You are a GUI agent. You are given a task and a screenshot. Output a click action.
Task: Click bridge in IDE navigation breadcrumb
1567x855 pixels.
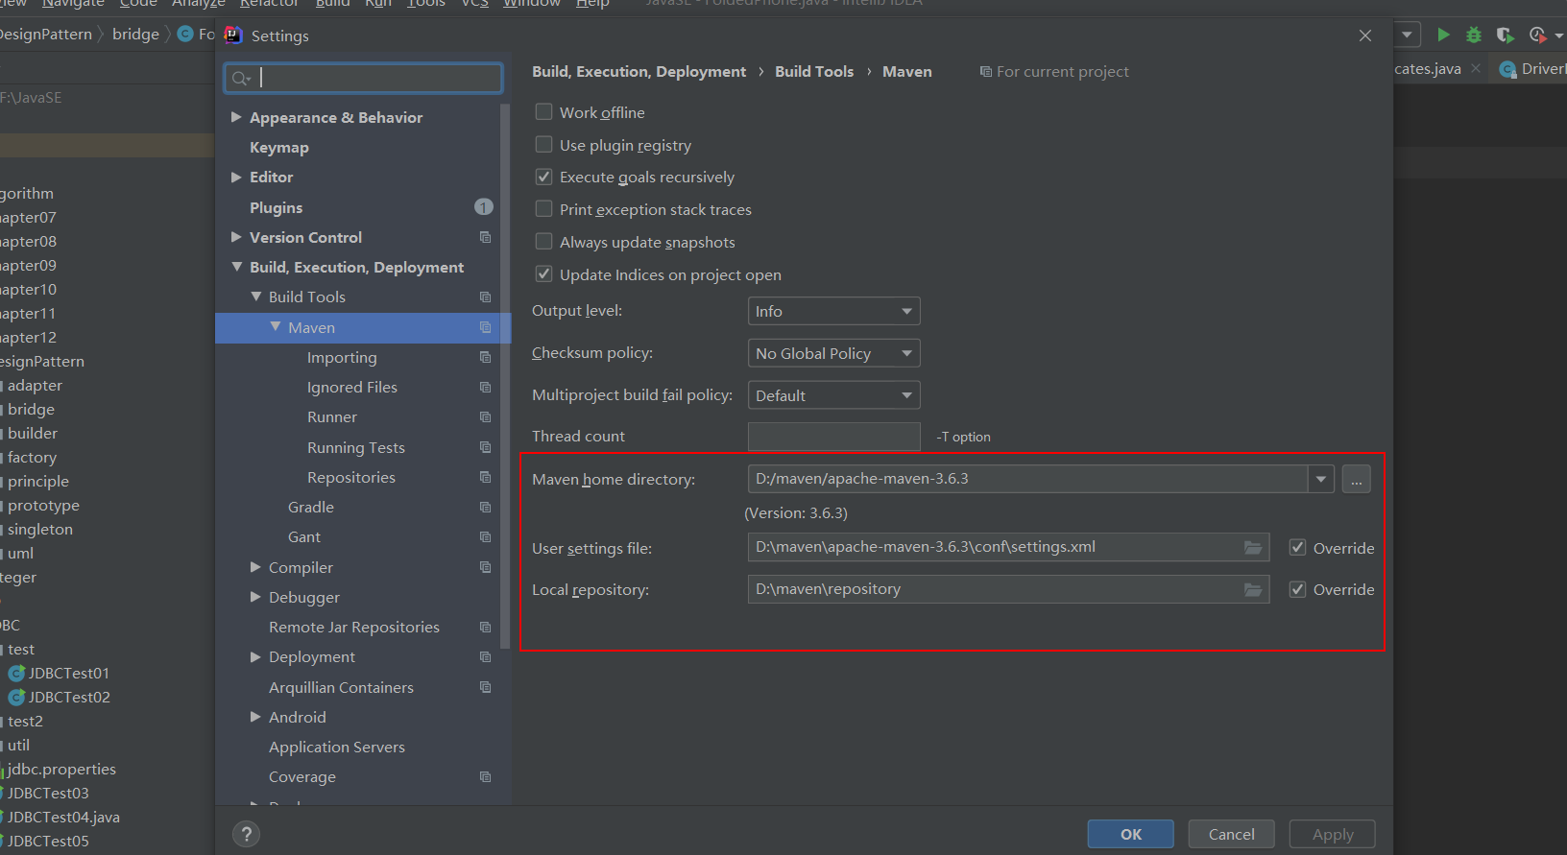(x=135, y=35)
